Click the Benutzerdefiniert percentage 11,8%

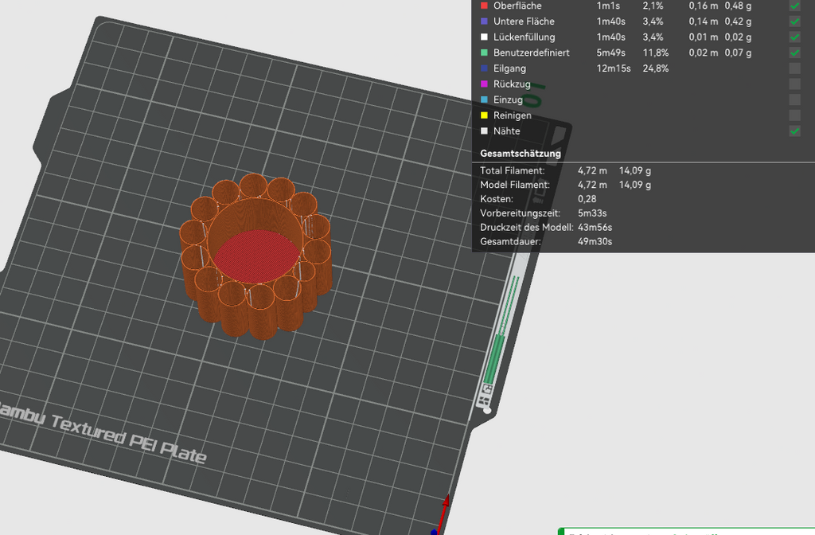click(x=656, y=53)
